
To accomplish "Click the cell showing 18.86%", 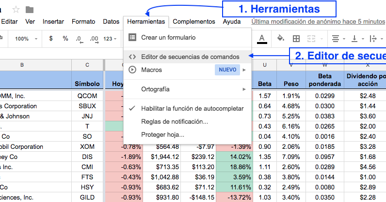I will pyautogui.click(x=234, y=167).
